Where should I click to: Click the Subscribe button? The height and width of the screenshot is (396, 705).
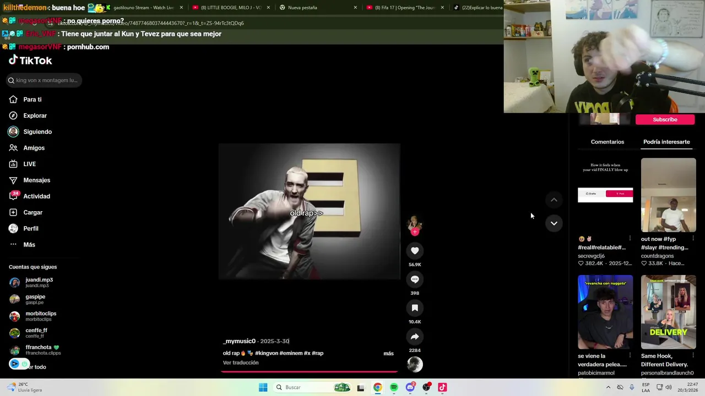click(665, 119)
